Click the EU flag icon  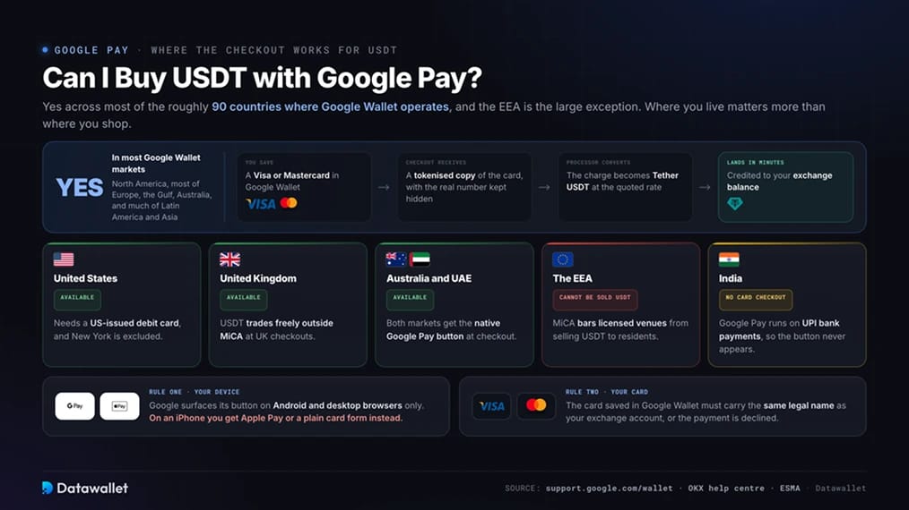(562, 259)
